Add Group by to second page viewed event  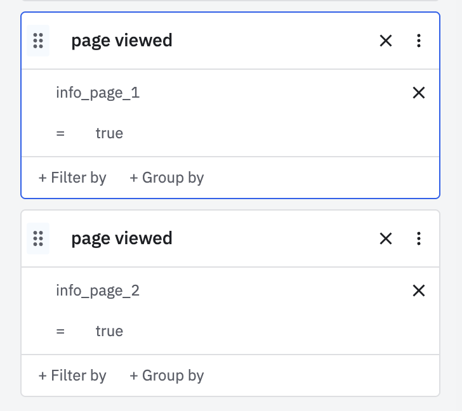tap(167, 375)
